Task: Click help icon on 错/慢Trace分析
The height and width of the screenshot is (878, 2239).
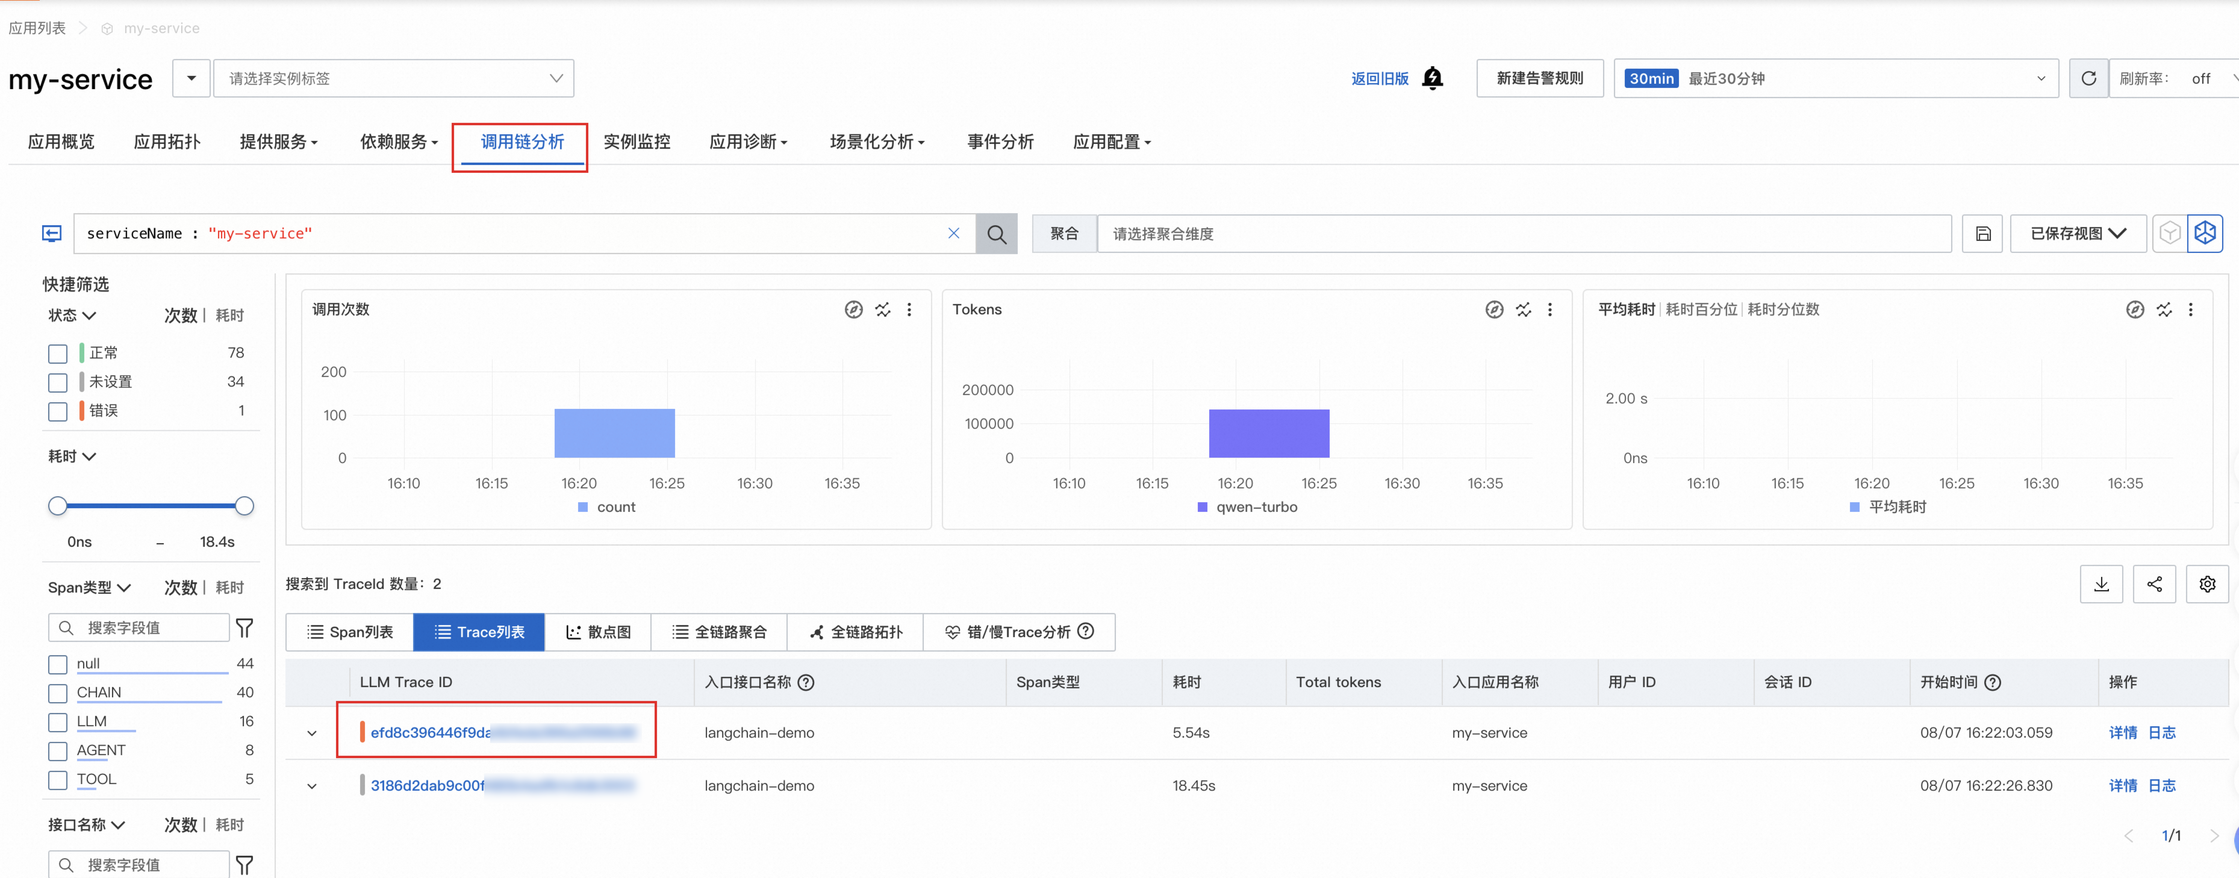Action: click(1085, 631)
